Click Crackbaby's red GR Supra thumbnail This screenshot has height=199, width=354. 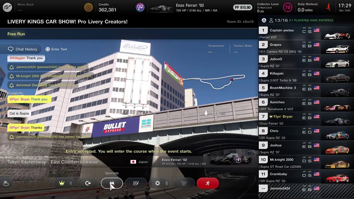point(337,178)
